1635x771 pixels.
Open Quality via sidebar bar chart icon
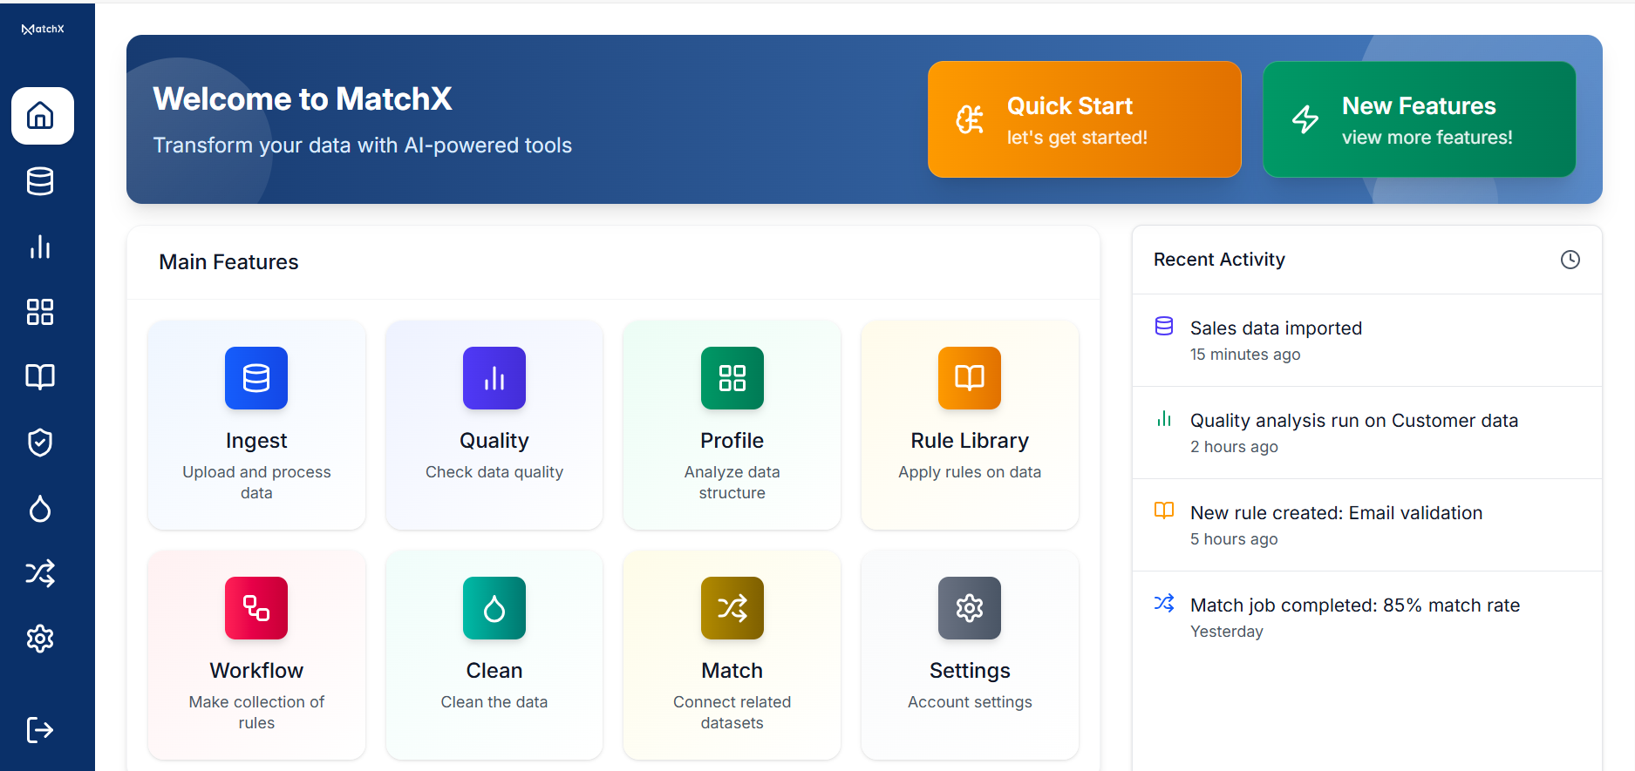[x=40, y=247]
